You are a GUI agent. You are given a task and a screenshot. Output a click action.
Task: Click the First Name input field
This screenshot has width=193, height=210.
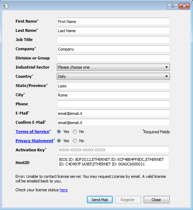[x=113, y=21]
